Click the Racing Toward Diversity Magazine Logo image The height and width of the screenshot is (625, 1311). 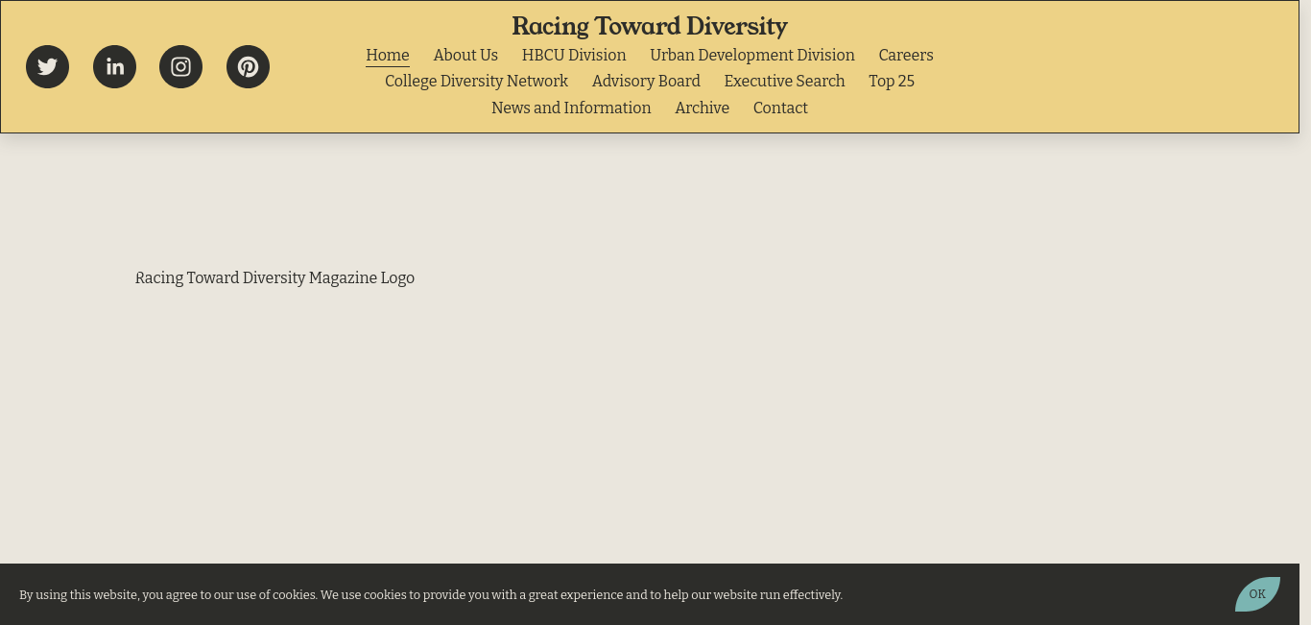point(274,277)
